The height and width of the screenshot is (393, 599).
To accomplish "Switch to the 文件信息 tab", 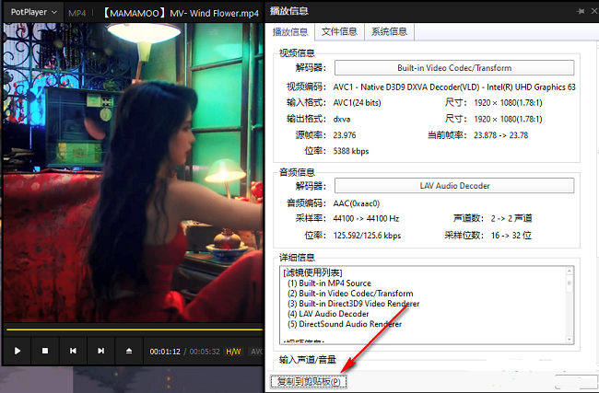I will click(x=339, y=31).
